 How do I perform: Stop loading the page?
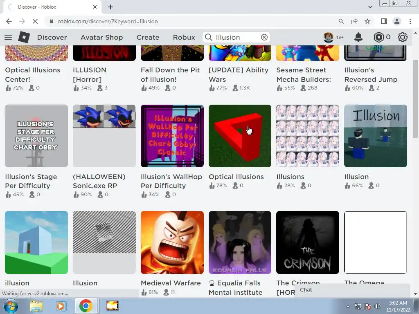pyautogui.click(x=35, y=21)
